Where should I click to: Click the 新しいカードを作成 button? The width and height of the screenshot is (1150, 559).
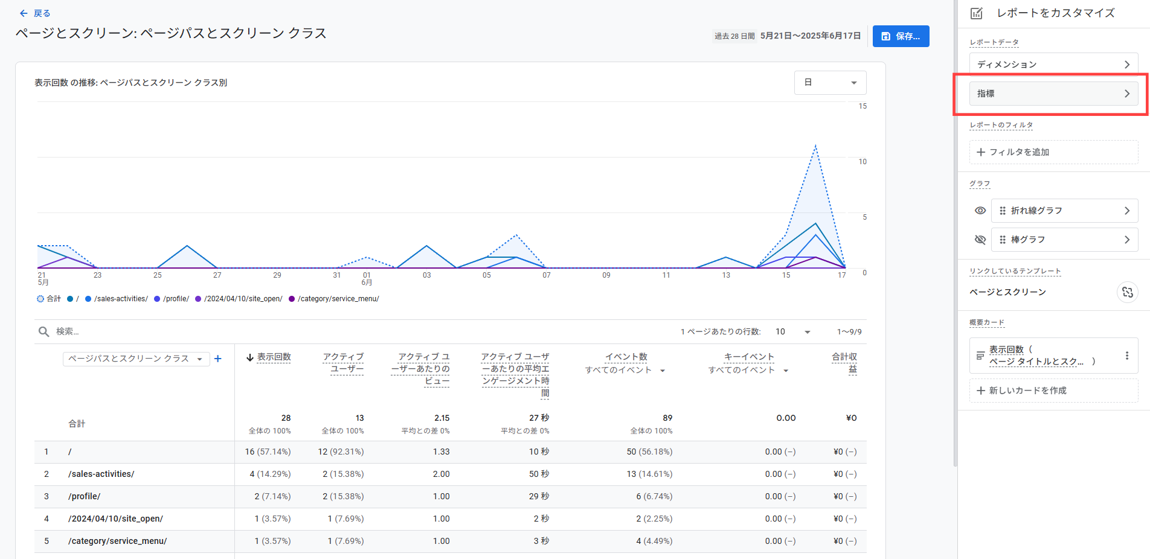1054,391
